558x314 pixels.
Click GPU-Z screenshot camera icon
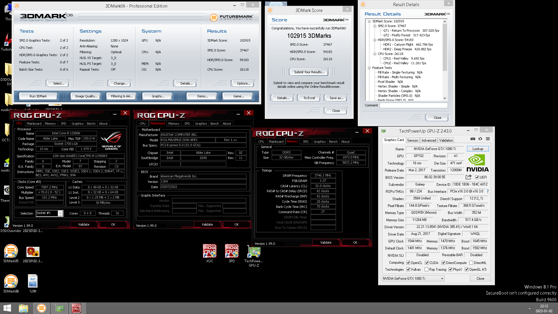[473, 139]
